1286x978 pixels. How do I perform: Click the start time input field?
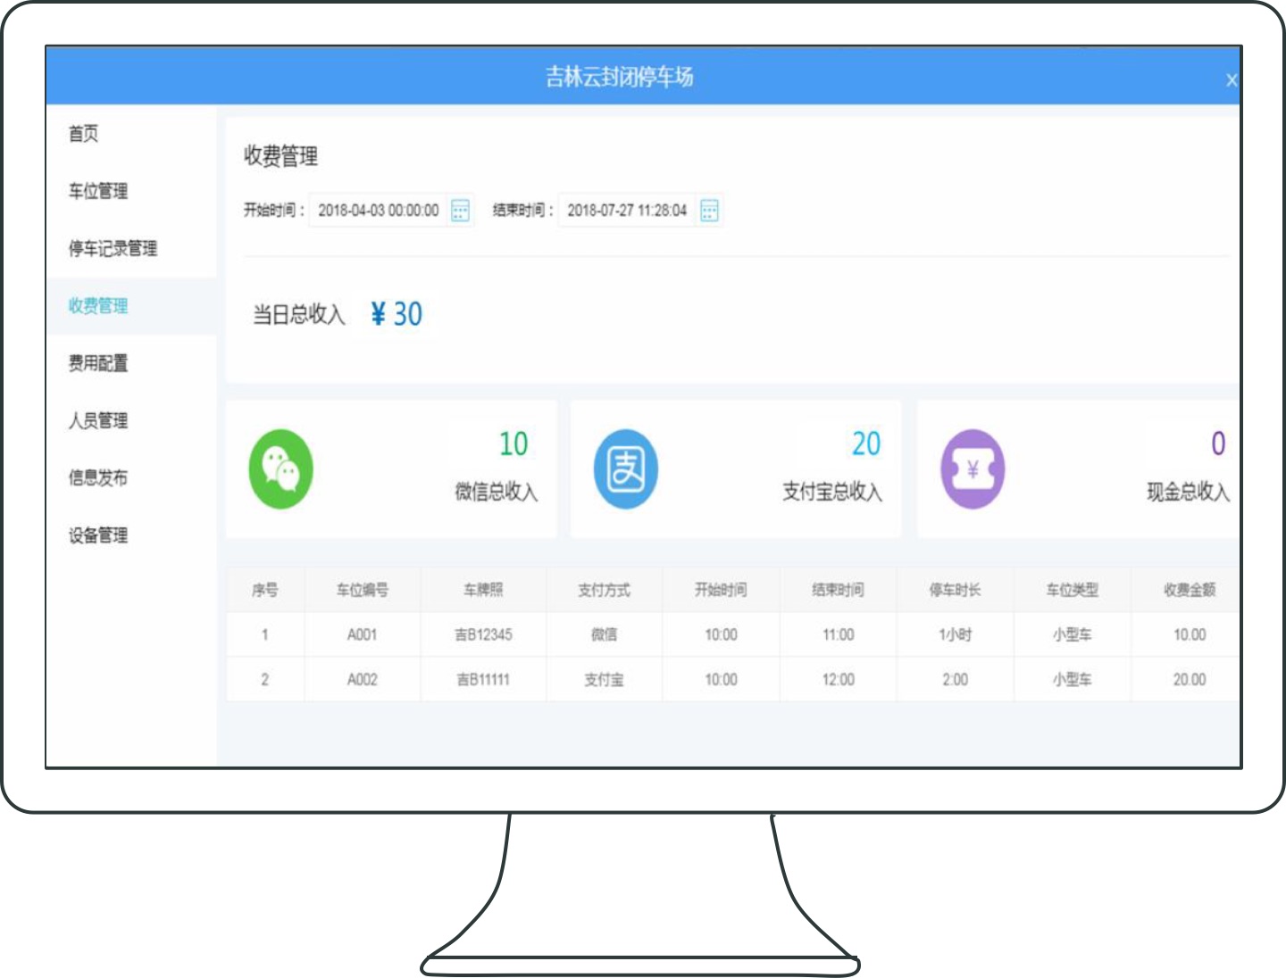pyautogui.click(x=378, y=211)
